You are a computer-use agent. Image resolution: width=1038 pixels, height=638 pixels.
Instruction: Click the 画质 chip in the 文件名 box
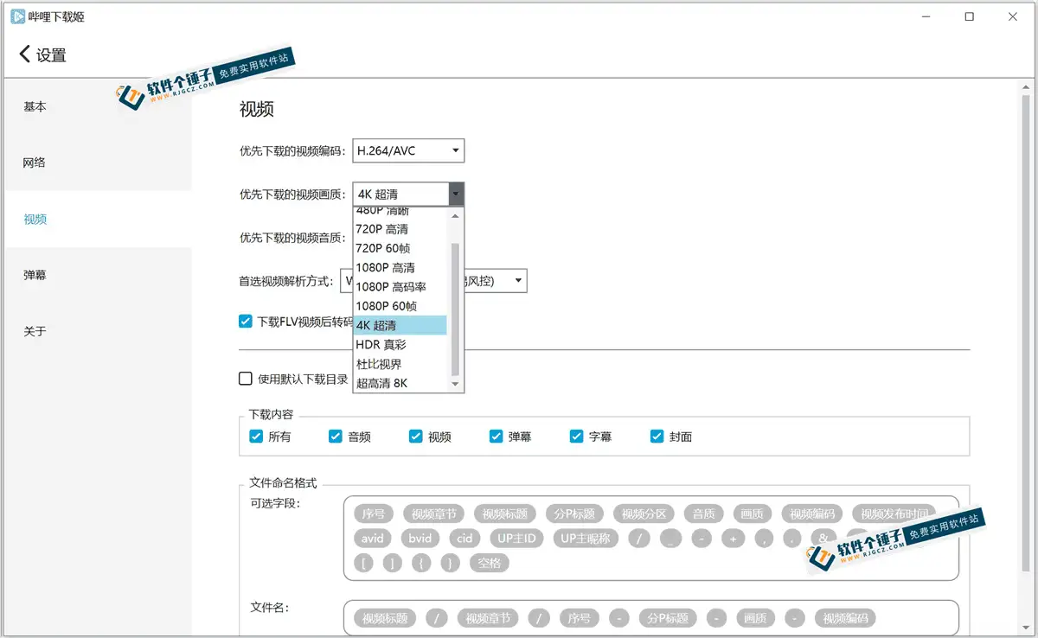pos(756,618)
